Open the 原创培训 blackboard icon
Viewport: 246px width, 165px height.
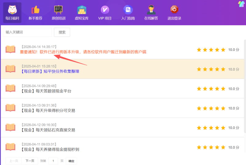point(58,10)
